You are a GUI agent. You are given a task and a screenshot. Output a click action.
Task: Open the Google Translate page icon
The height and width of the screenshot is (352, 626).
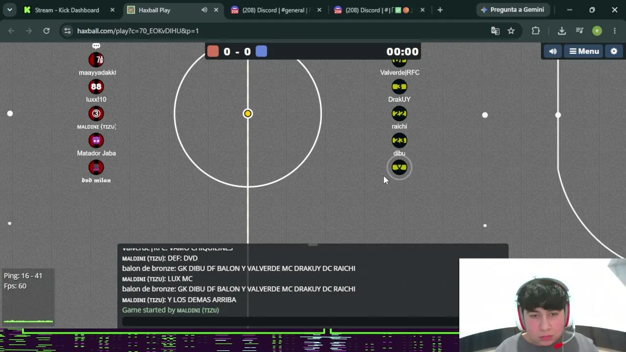click(x=495, y=31)
